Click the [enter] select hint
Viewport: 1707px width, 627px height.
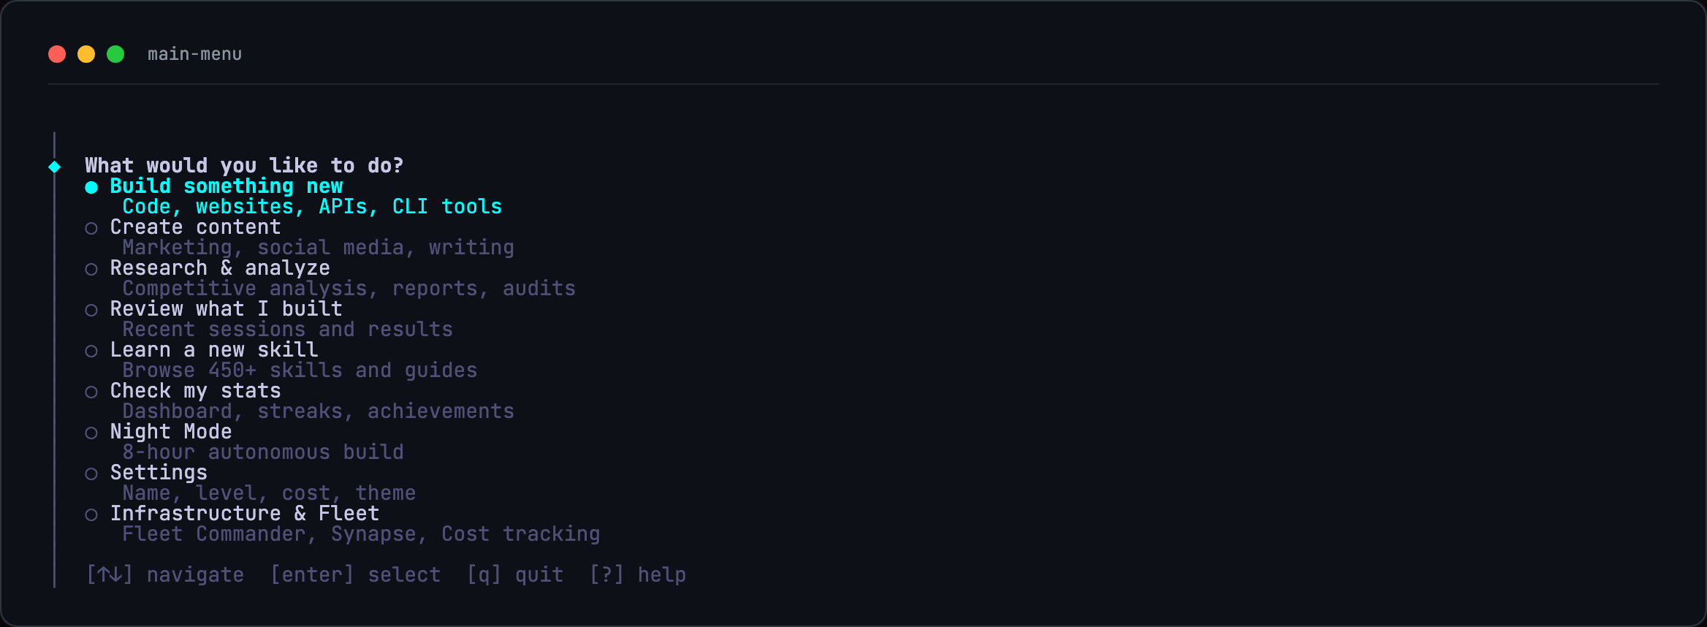pos(355,574)
